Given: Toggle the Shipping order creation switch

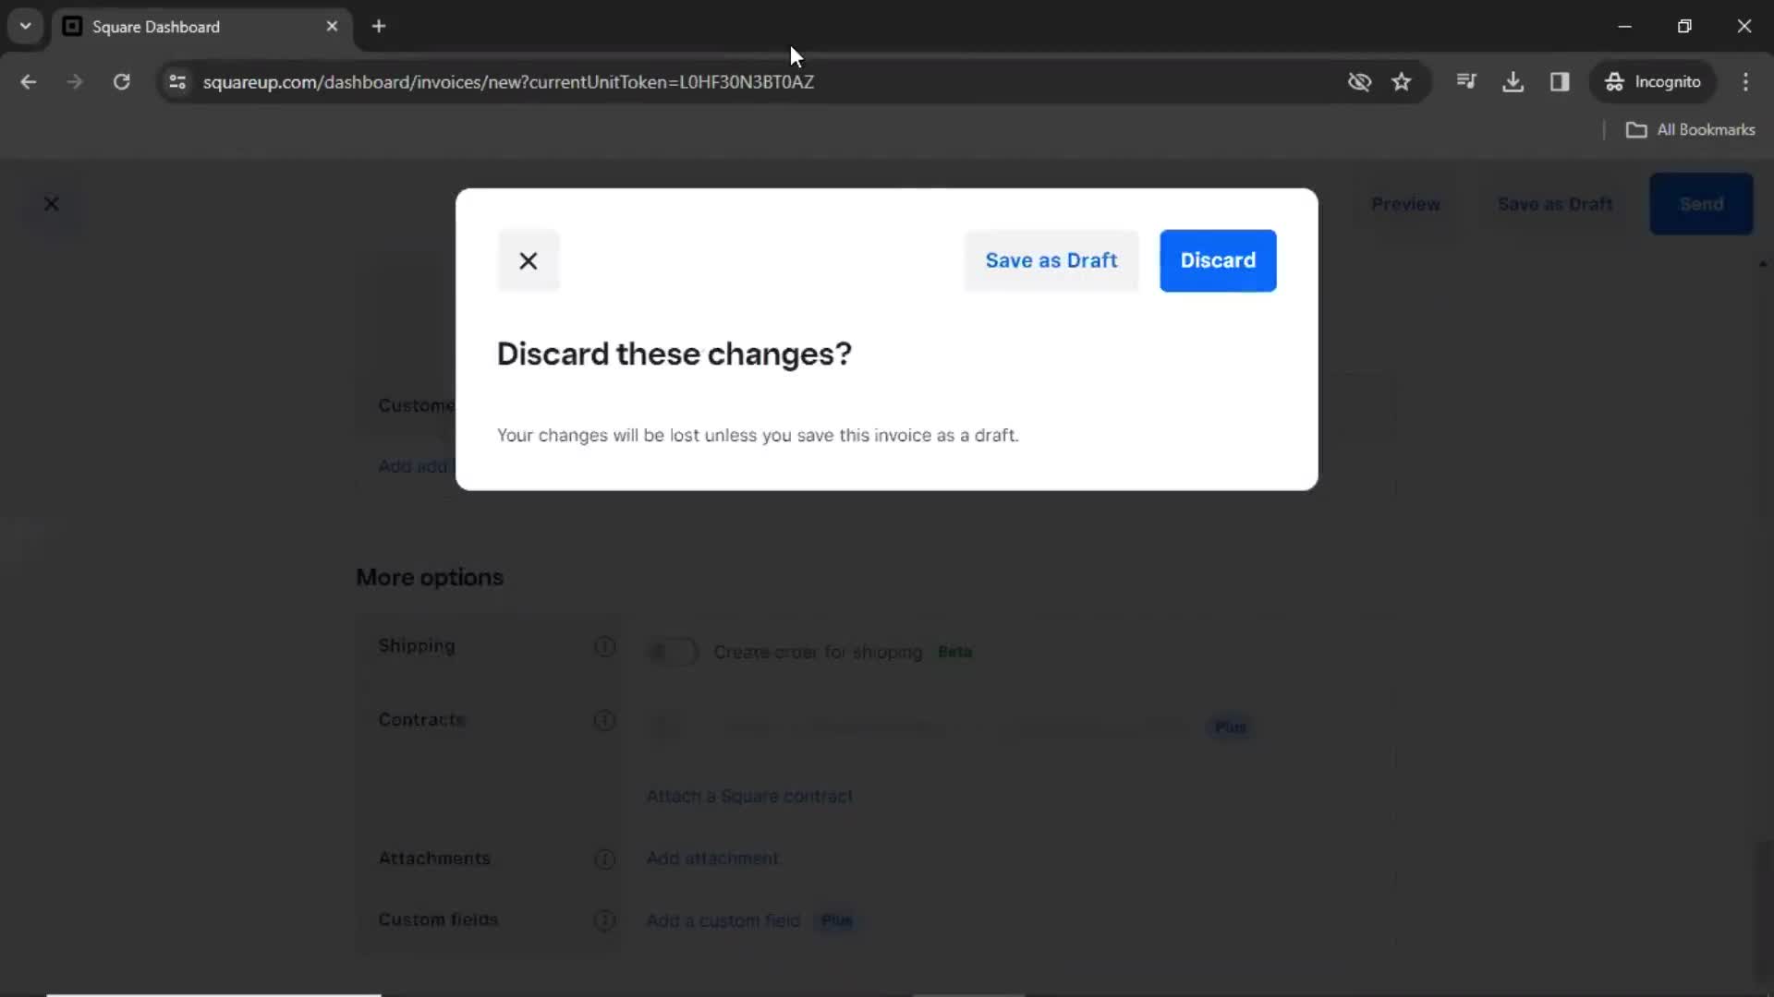Looking at the screenshot, I should (672, 651).
